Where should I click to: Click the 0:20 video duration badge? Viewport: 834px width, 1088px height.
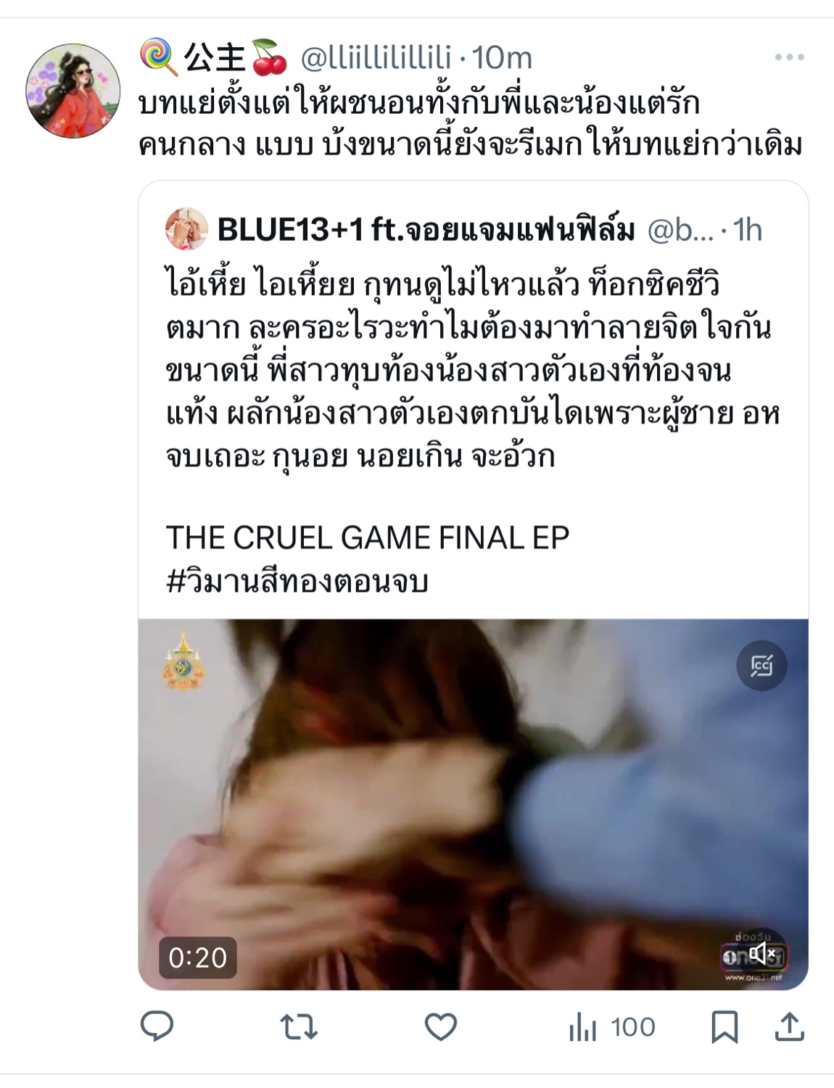point(198,957)
